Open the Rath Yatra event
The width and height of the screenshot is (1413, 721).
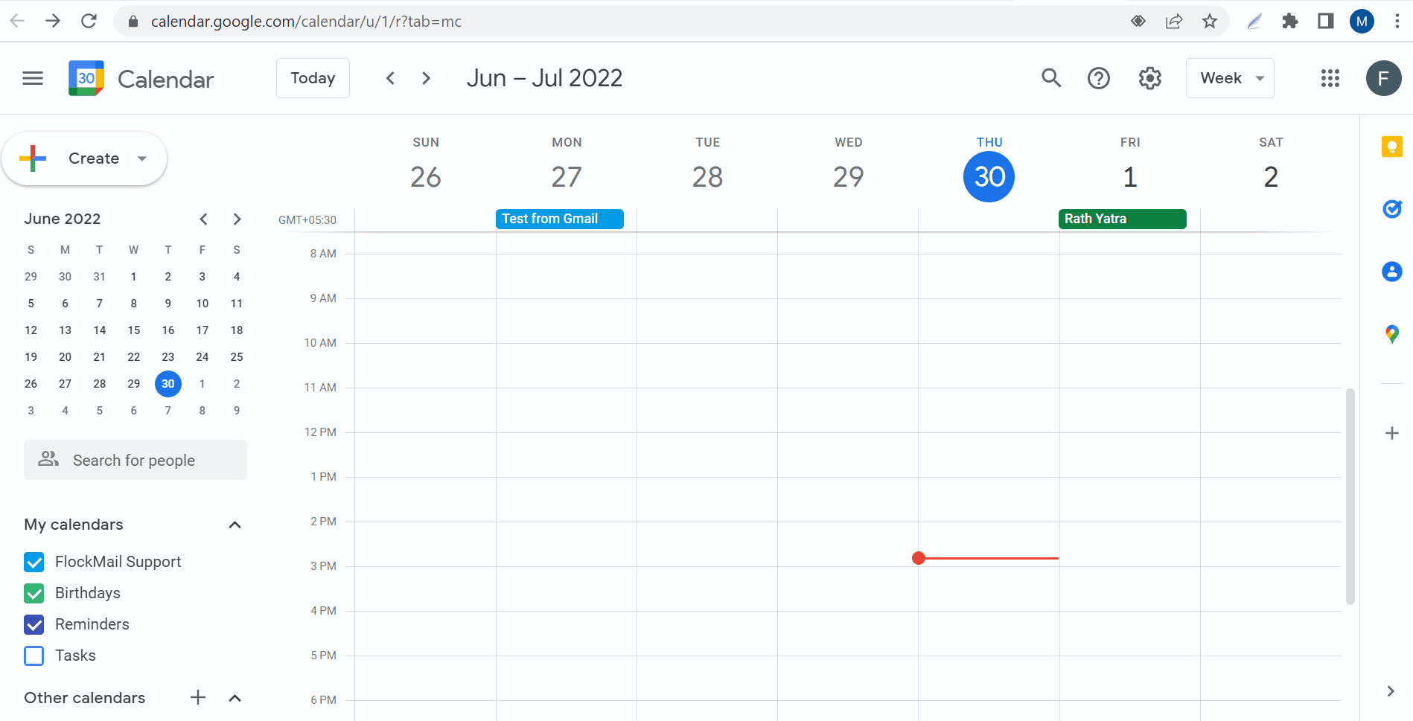tap(1122, 219)
